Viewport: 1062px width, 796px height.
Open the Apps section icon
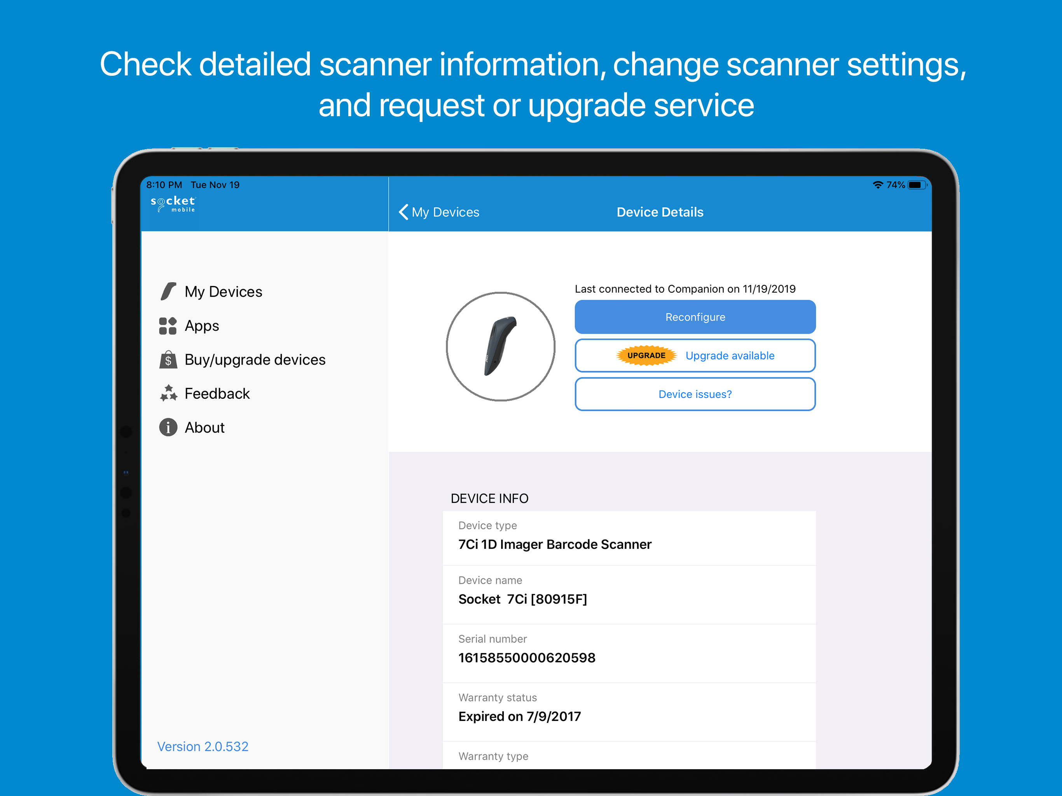pyautogui.click(x=168, y=325)
